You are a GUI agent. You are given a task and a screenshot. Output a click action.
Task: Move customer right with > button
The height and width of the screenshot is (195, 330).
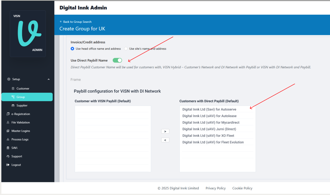165,131
